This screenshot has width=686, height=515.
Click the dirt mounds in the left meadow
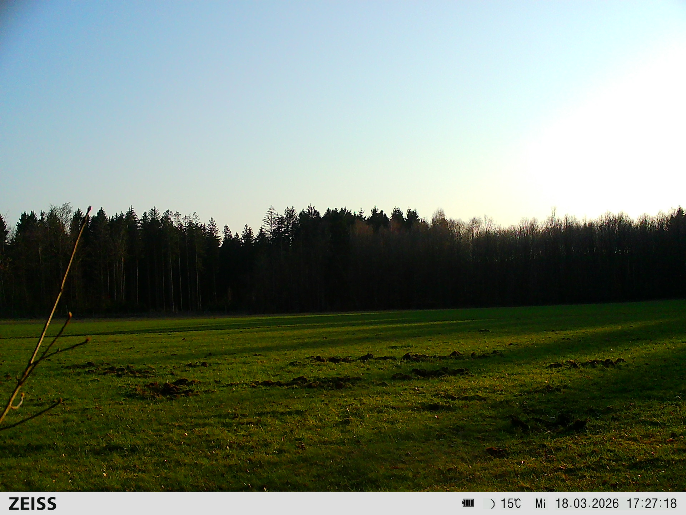click(168, 387)
